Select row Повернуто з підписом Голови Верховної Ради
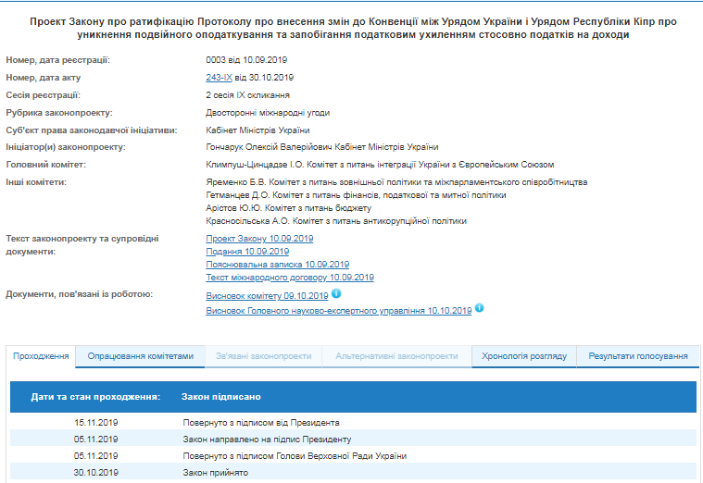 click(353, 455)
